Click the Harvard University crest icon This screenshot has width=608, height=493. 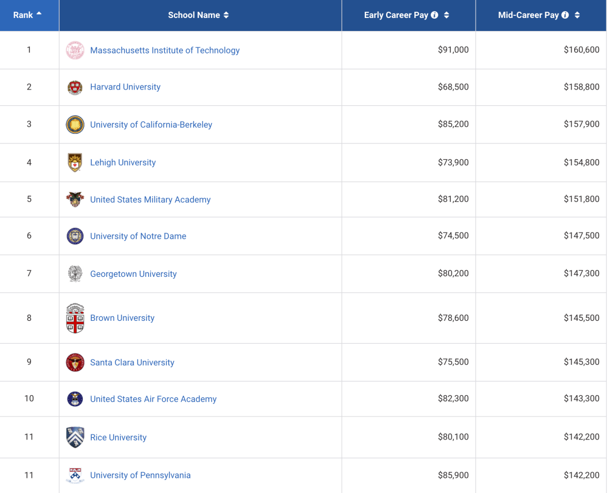[75, 87]
